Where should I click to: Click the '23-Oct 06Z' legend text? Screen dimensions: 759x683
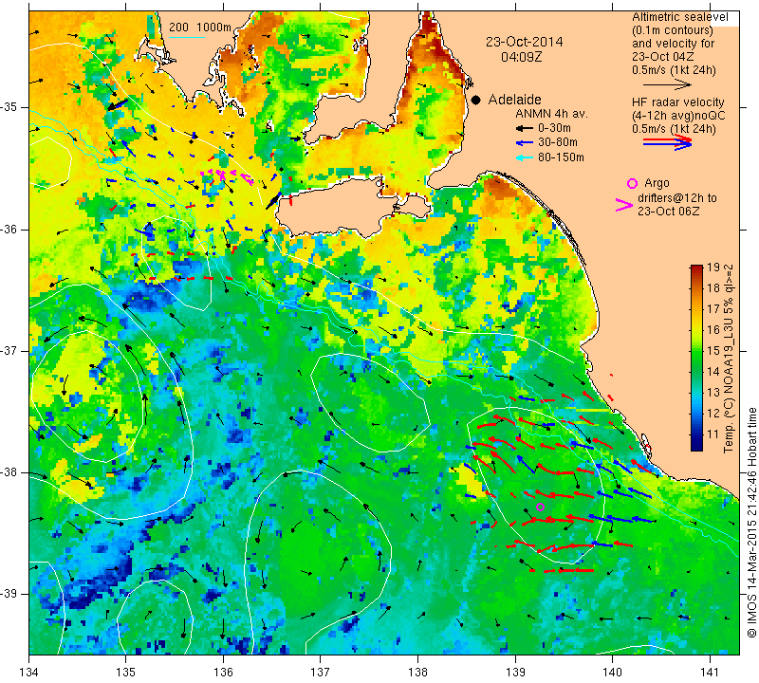pyautogui.click(x=668, y=212)
